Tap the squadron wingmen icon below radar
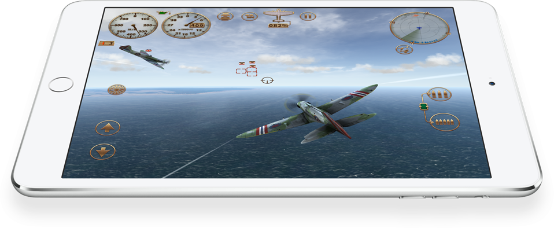Screen dimensions: 554x228 click(x=404, y=49)
